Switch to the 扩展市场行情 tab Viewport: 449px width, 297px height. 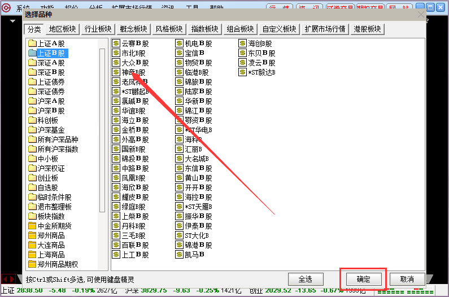pos(325,29)
